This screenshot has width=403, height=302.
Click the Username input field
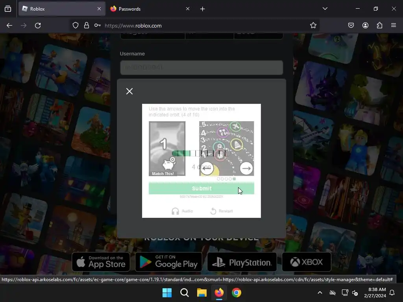coord(201,68)
